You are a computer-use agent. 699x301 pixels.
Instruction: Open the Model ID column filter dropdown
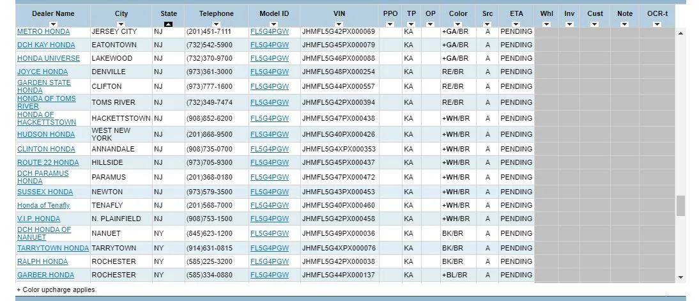(273, 24)
